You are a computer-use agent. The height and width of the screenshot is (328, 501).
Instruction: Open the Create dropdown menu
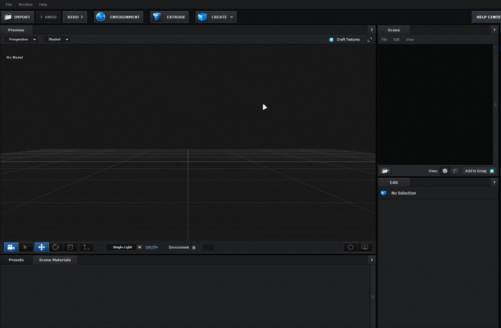pyautogui.click(x=216, y=17)
